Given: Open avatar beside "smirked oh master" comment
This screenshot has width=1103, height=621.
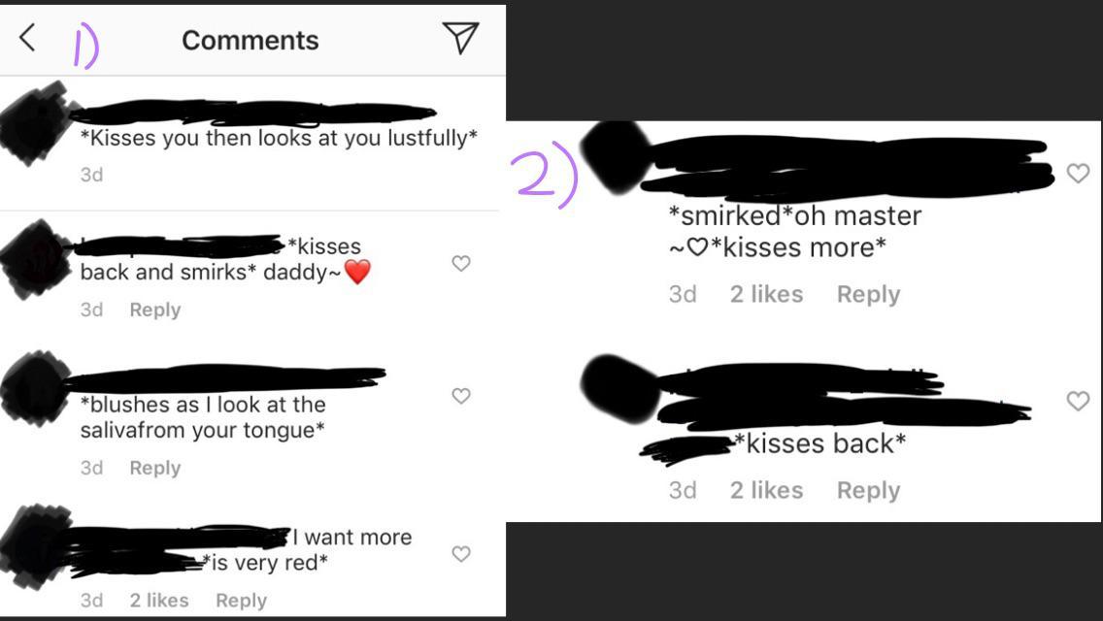Looking at the screenshot, I should pyautogui.click(x=614, y=155).
